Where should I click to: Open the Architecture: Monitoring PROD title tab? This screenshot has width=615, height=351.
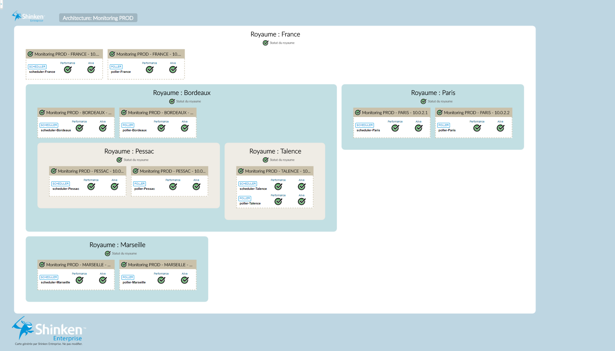[98, 18]
